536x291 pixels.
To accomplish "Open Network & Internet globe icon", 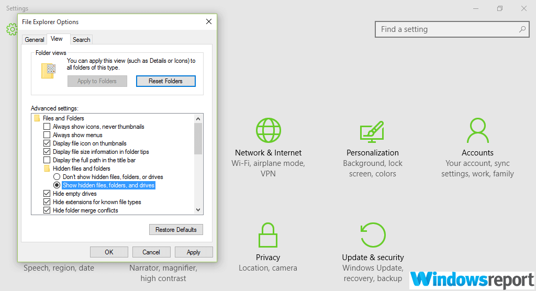I will tap(268, 130).
